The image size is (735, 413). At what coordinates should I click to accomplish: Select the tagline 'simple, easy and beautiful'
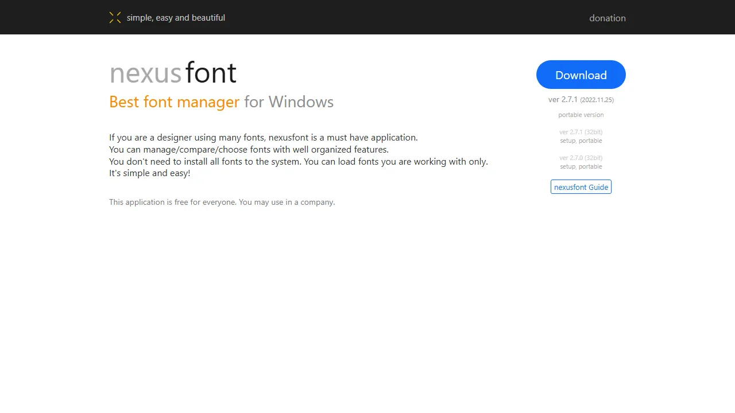176,18
